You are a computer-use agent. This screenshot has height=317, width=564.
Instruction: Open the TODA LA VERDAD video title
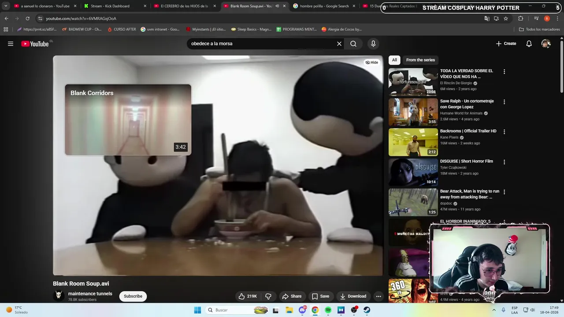pos(467,74)
